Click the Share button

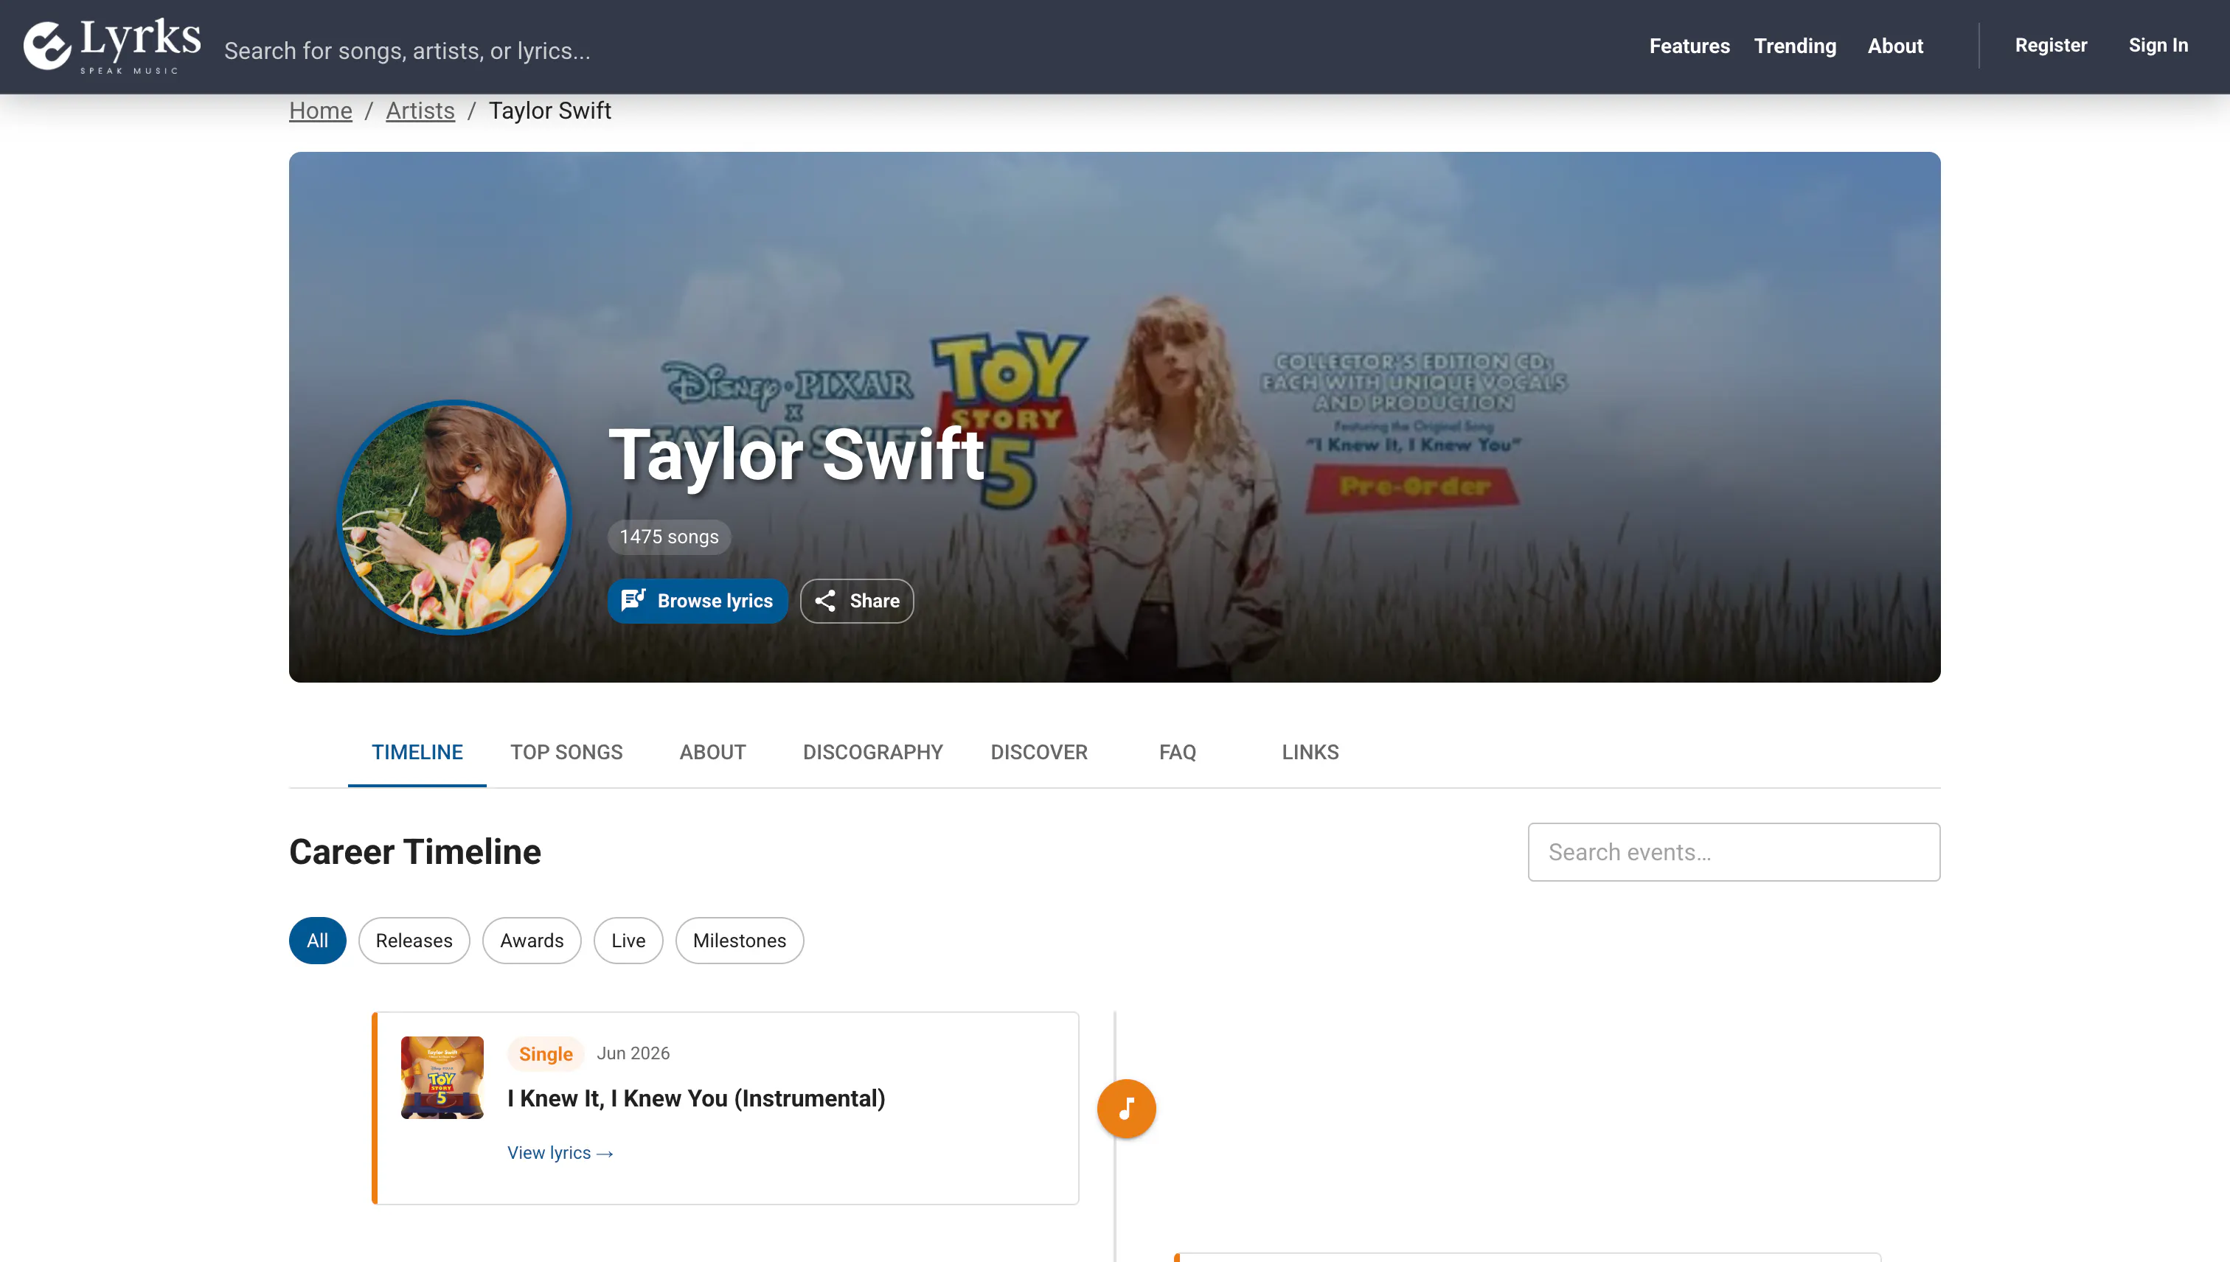coord(857,601)
